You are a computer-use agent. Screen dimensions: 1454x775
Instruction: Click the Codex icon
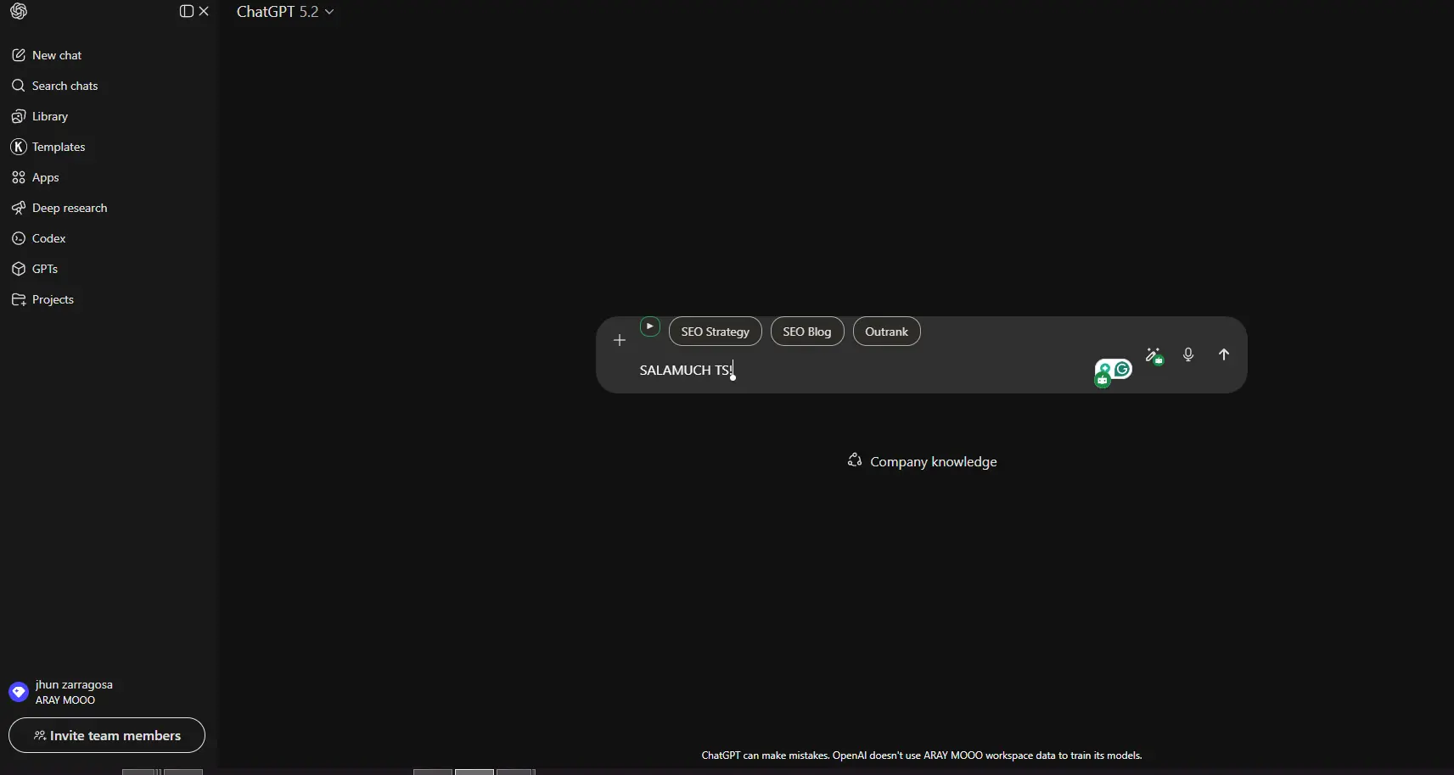(19, 238)
